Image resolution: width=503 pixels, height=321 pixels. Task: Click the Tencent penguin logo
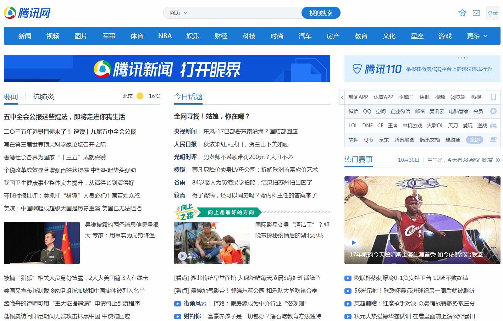pos(27,13)
